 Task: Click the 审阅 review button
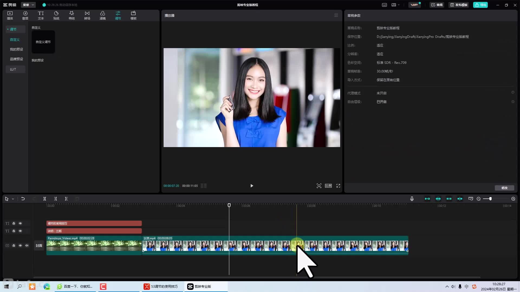click(x=437, y=5)
